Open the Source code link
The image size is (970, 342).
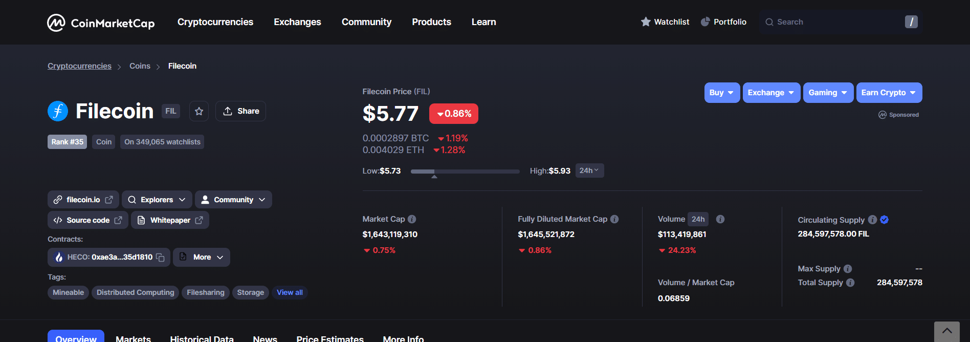(88, 220)
